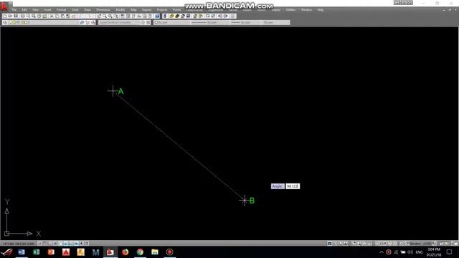The height and width of the screenshot is (258, 459).
Task: Open the Draw menu
Action: 87,10
